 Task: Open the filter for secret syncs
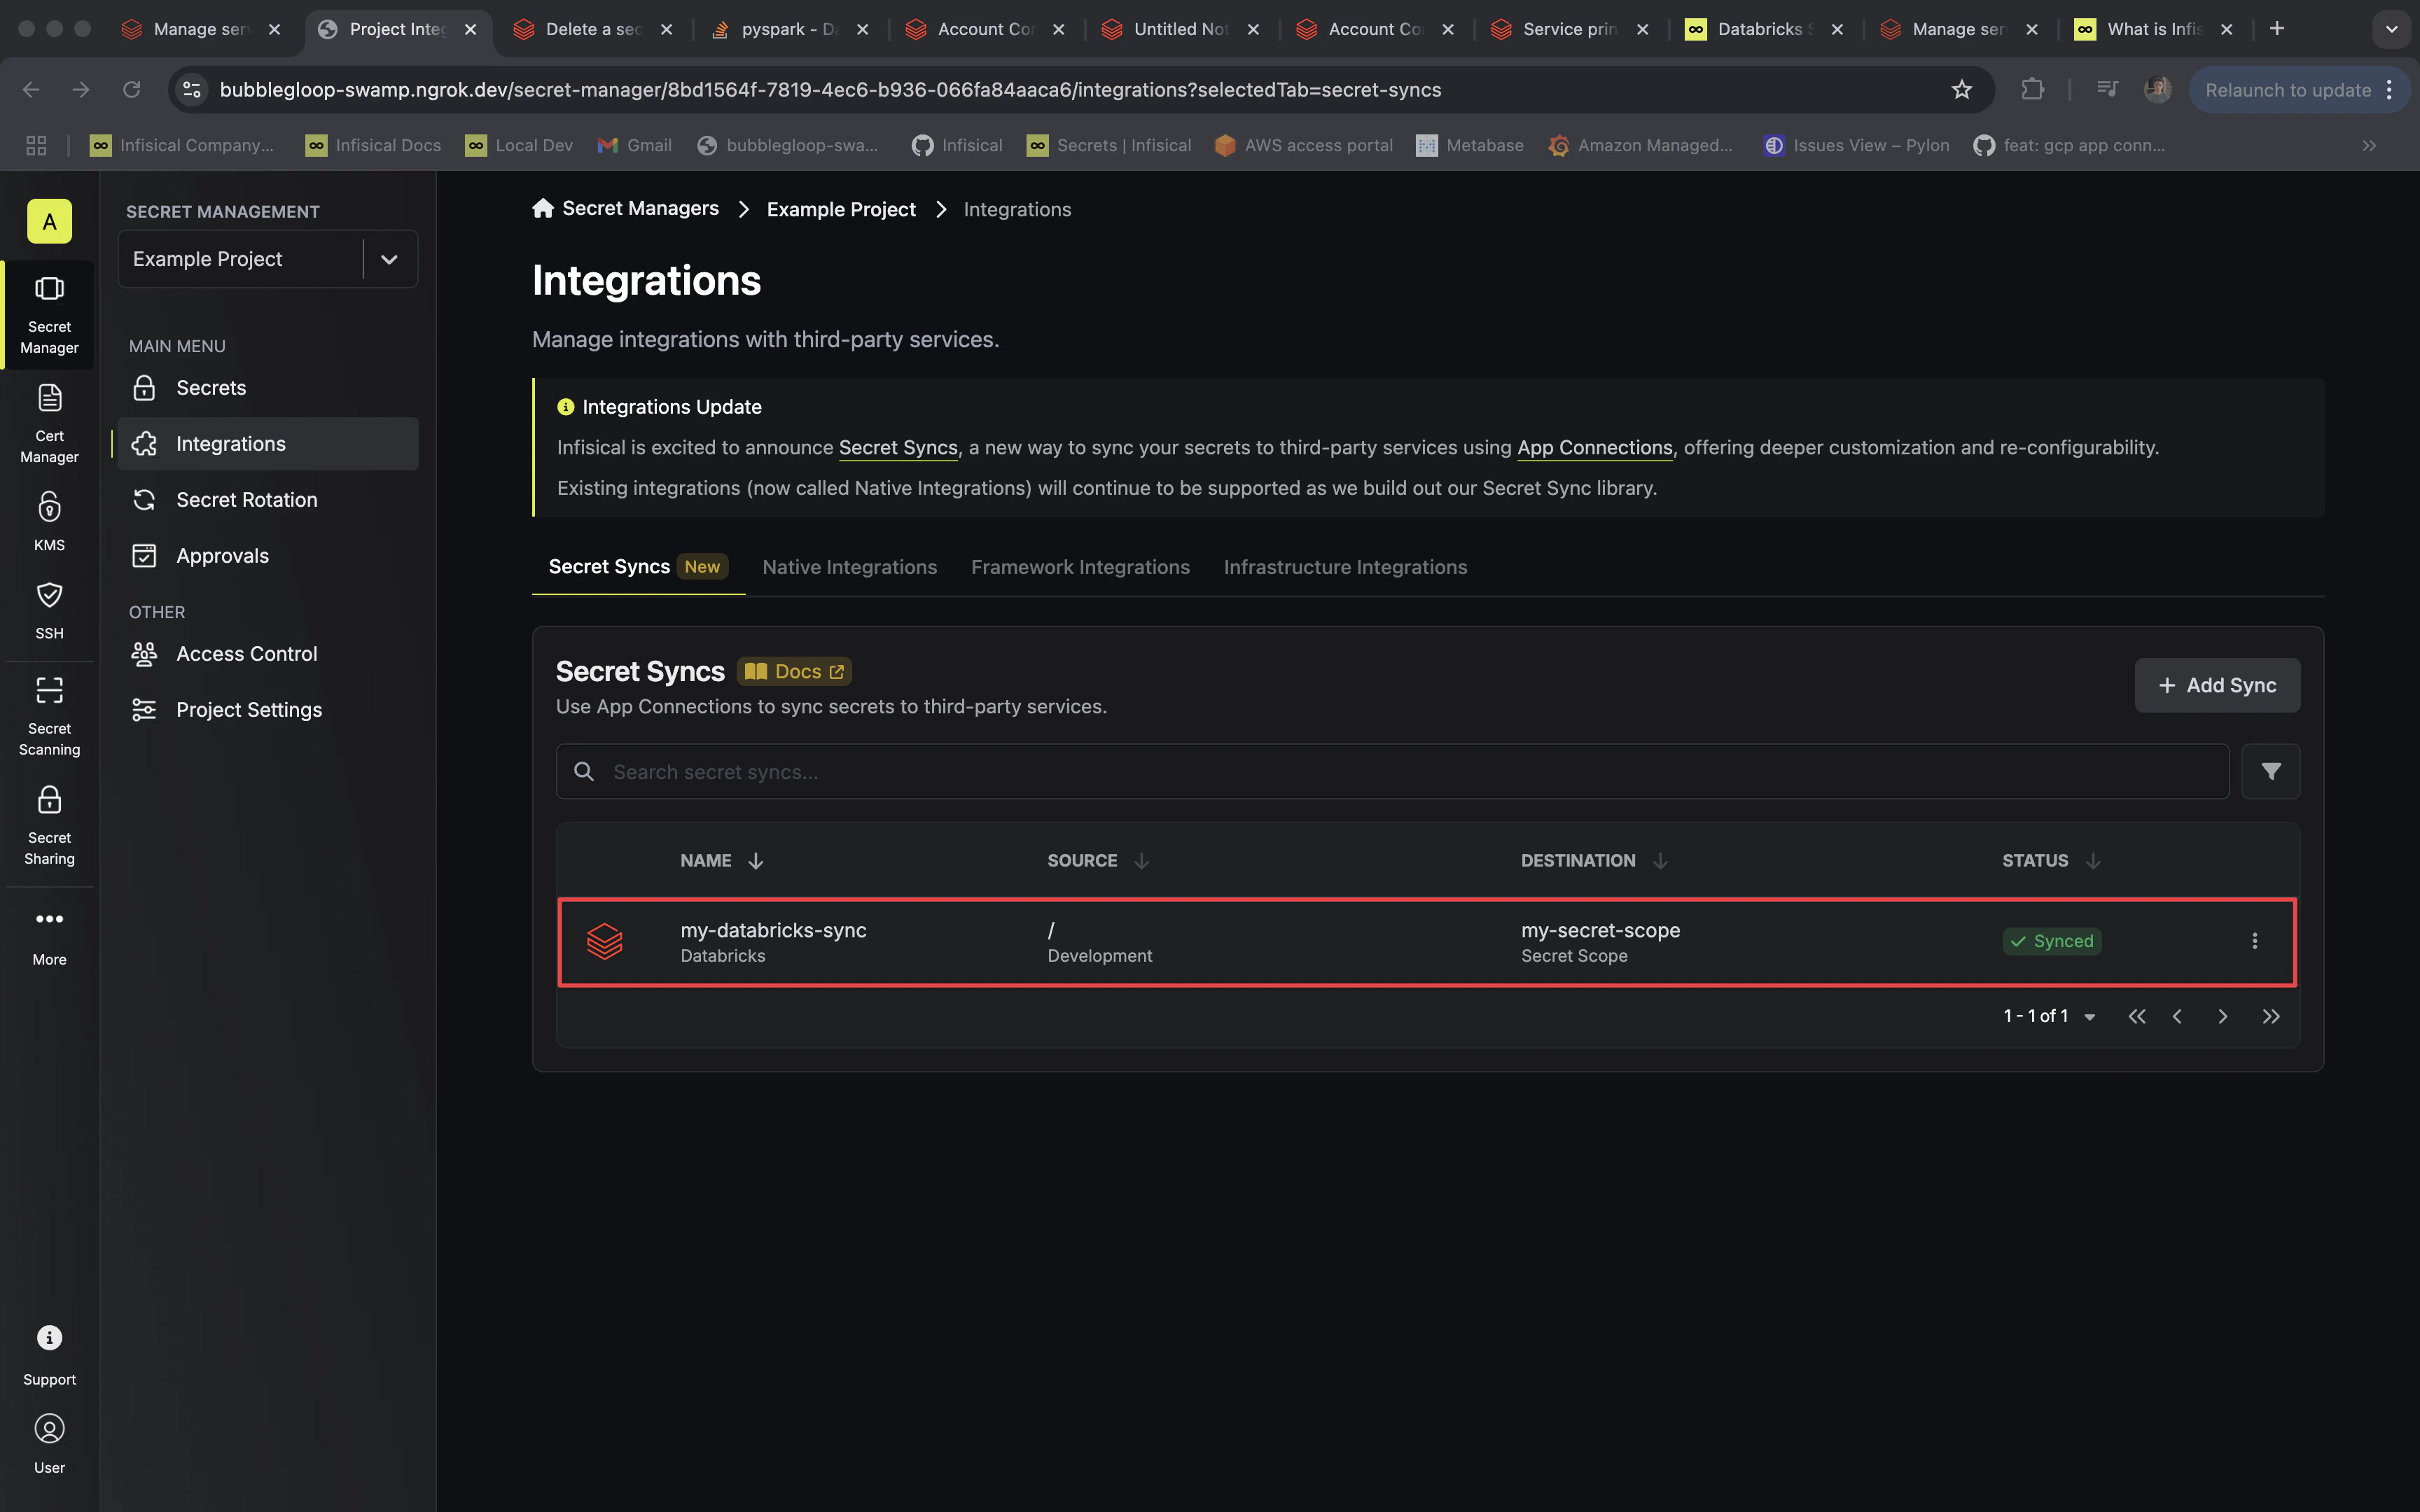click(2270, 771)
